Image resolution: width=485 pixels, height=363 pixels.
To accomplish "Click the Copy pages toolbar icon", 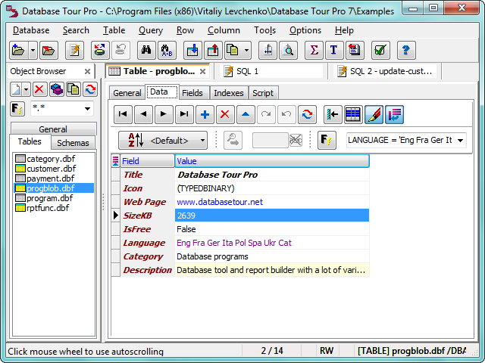I will coord(233,50).
